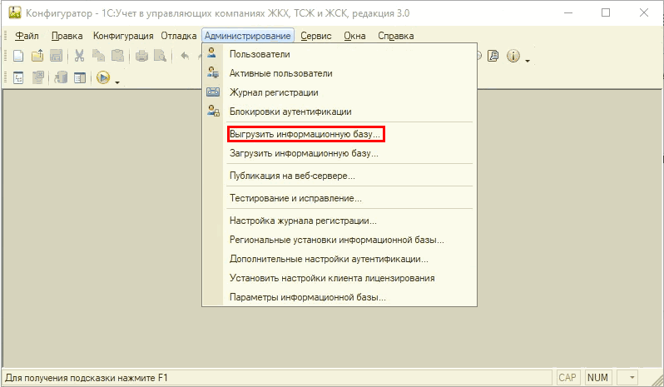This screenshot has height=387, width=664.
Task: Start debugging with the play icon
Action: coord(103,77)
